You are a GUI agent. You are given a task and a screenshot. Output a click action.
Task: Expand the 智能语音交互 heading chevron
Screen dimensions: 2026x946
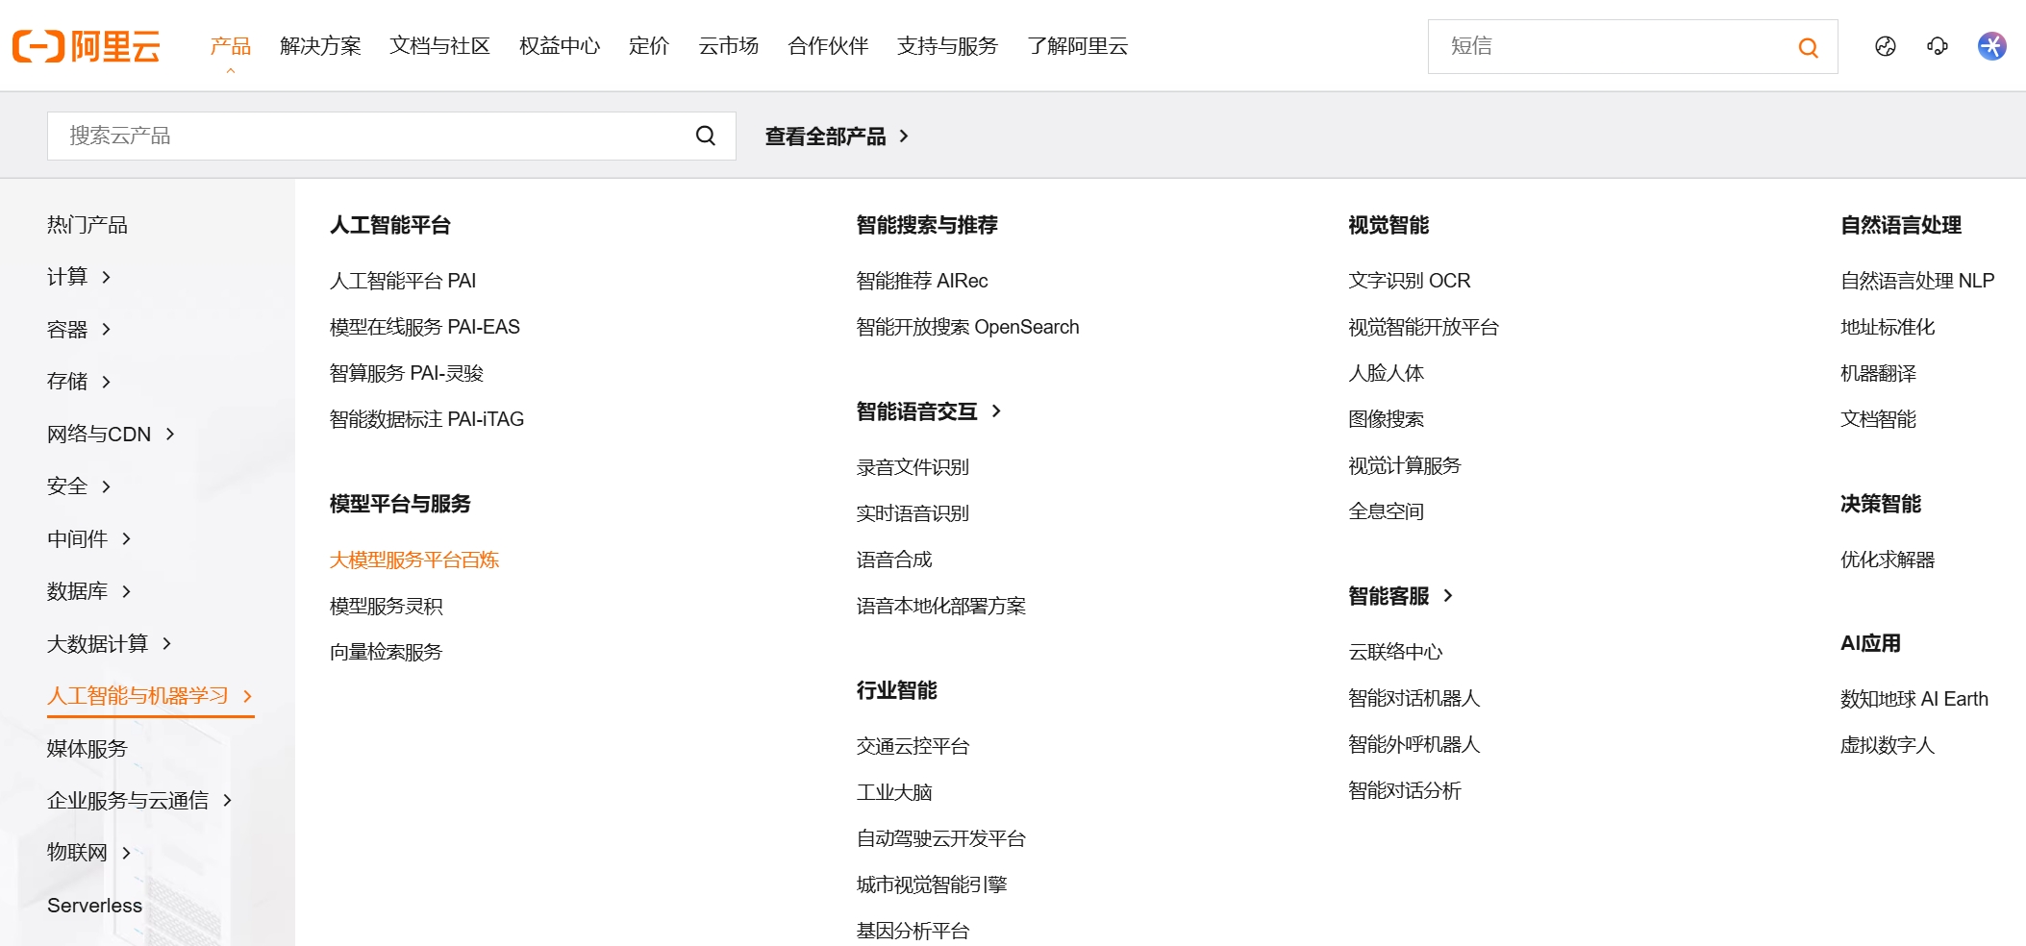click(x=996, y=411)
